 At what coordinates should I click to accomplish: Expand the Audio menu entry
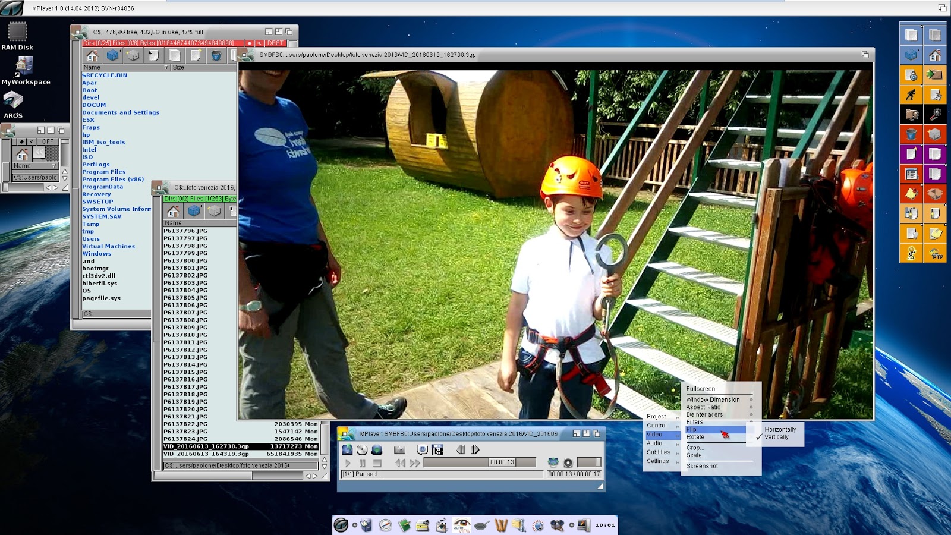pos(662,443)
